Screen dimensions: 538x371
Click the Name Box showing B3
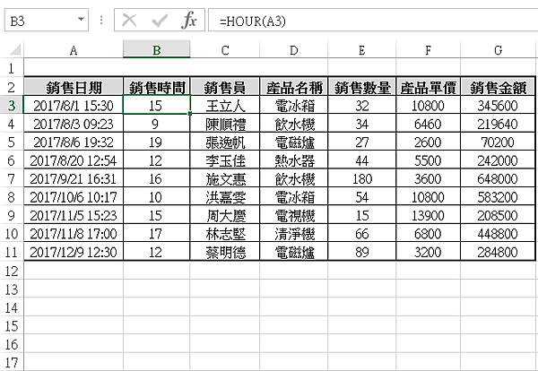[x=47, y=21]
